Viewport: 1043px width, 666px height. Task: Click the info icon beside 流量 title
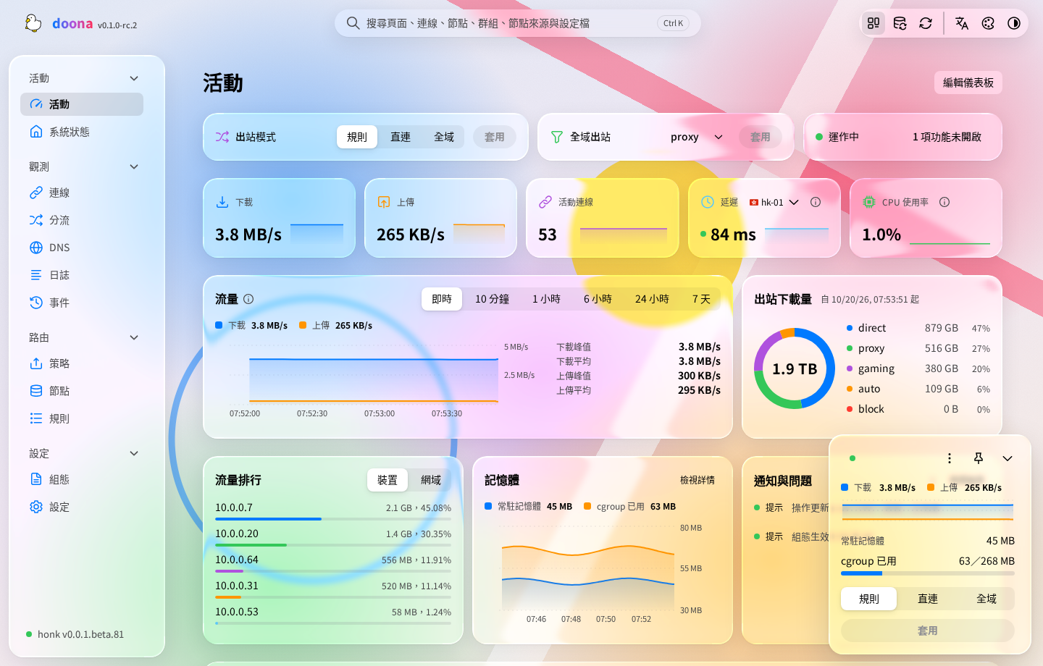click(248, 299)
